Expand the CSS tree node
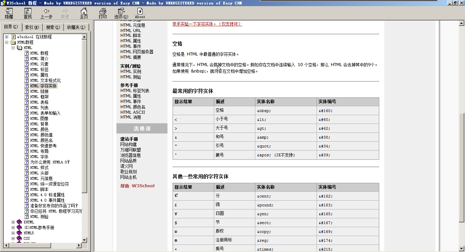465x252 pixels. point(13,238)
